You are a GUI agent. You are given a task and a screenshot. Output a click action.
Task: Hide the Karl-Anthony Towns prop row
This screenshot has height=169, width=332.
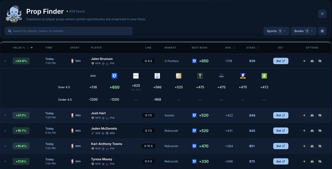click(x=320, y=146)
